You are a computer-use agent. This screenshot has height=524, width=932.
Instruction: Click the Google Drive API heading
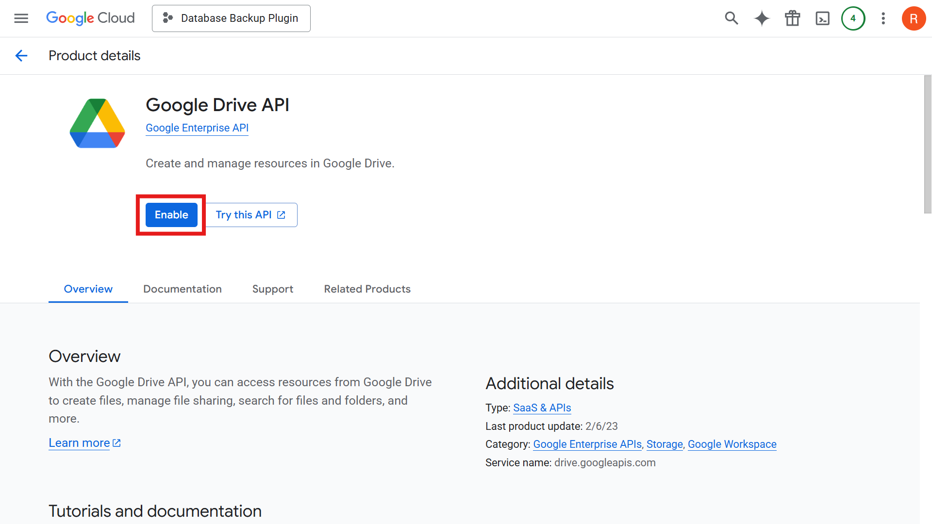point(217,105)
